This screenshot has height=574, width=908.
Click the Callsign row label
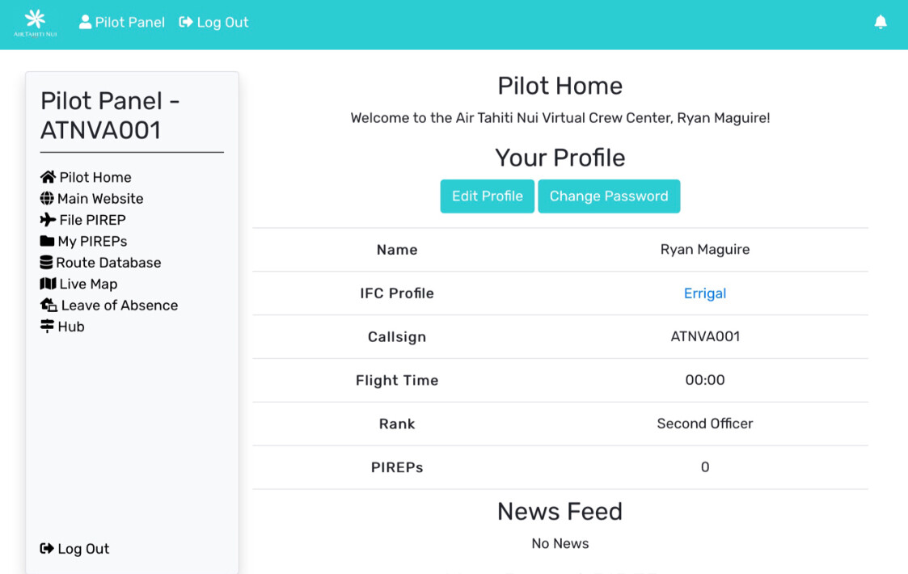point(397,336)
